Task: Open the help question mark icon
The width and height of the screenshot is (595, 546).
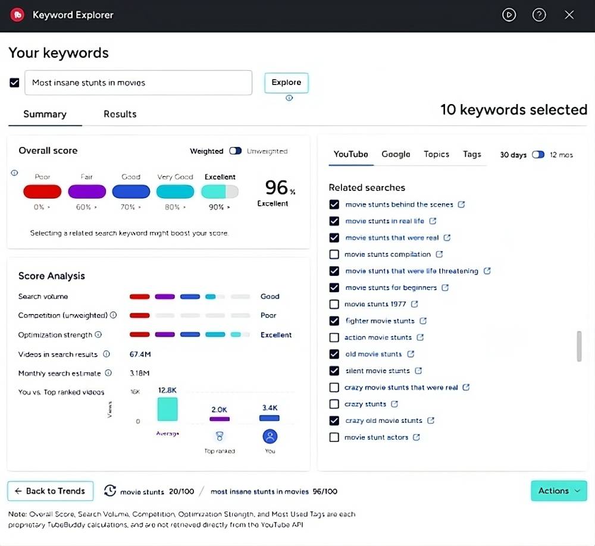Action: (x=539, y=15)
